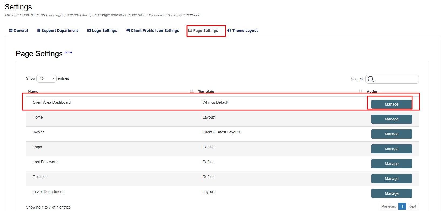Manage the Client Area Dashboard page
441x211 pixels.
(391, 104)
